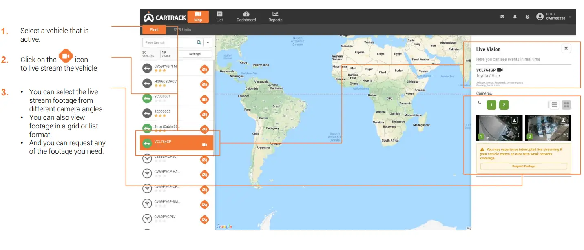This screenshot has height=250, width=584.
Task: Open the messages envelope icon
Action: [502, 17]
